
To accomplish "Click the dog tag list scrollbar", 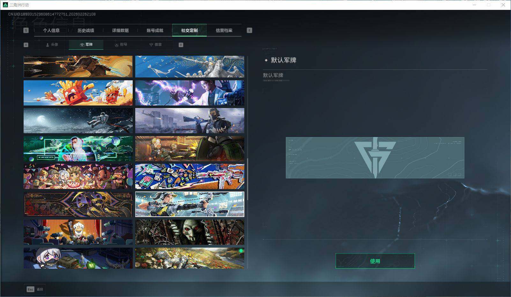I will [248, 179].
